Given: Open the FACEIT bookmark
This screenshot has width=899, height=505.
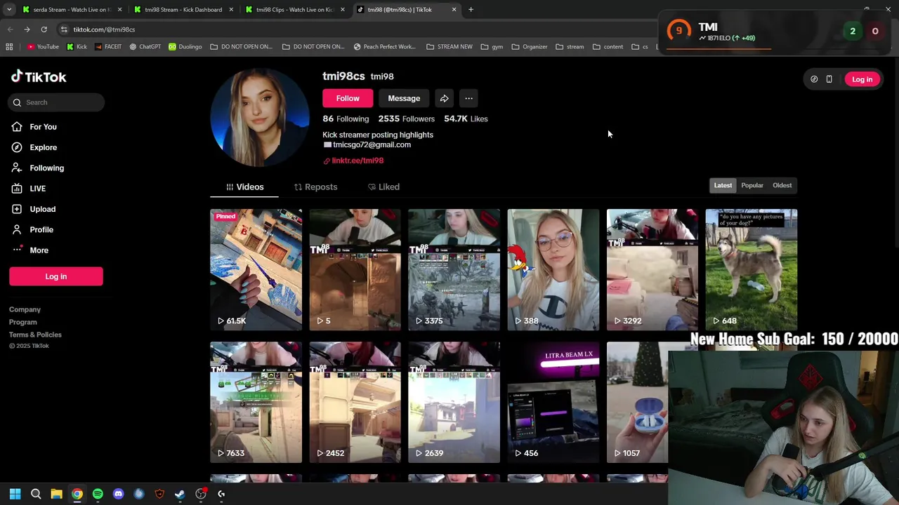Looking at the screenshot, I should (x=108, y=47).
